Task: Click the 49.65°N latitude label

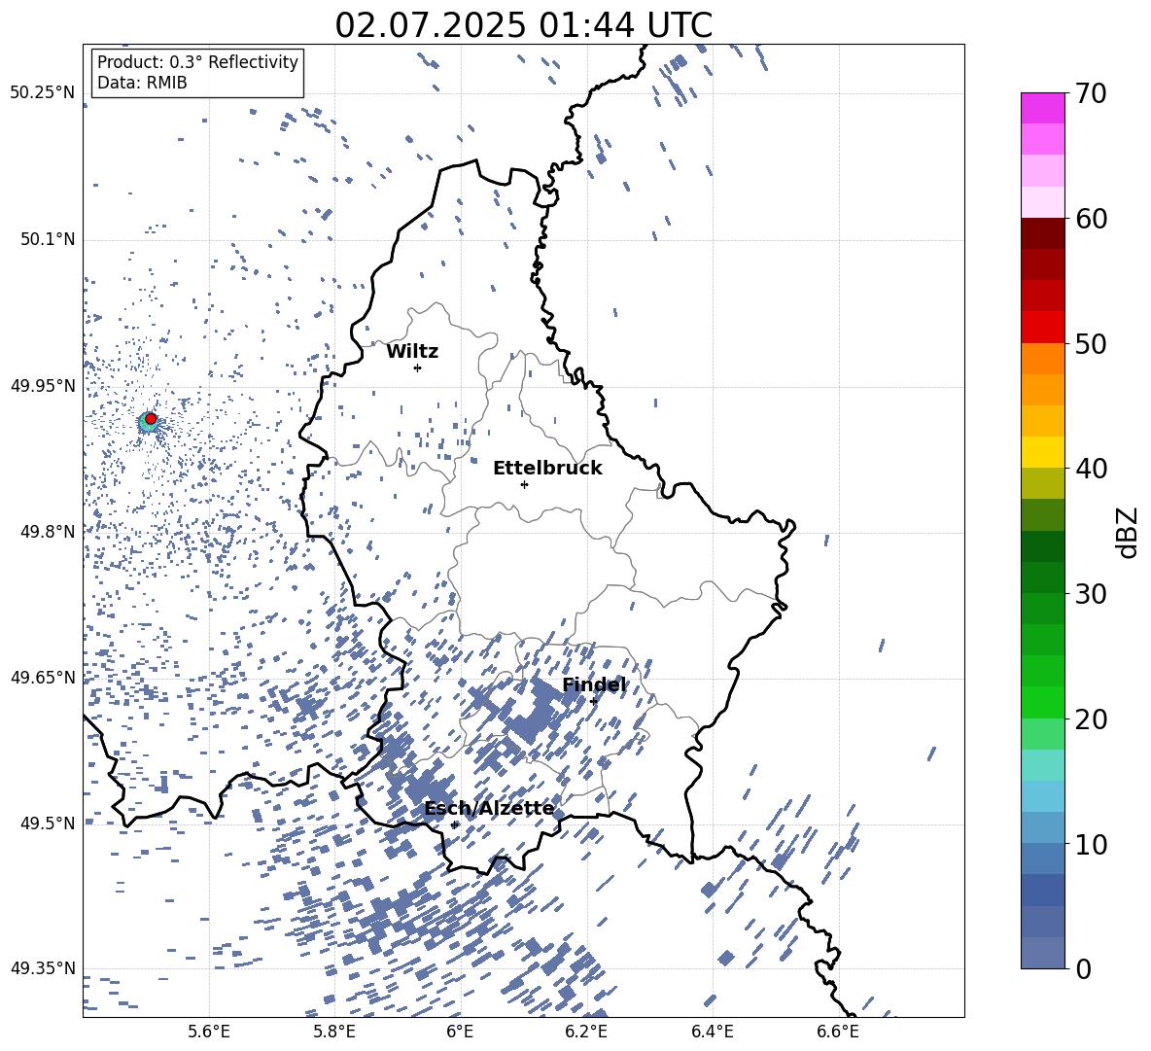Action: click(x=44, y=677)
